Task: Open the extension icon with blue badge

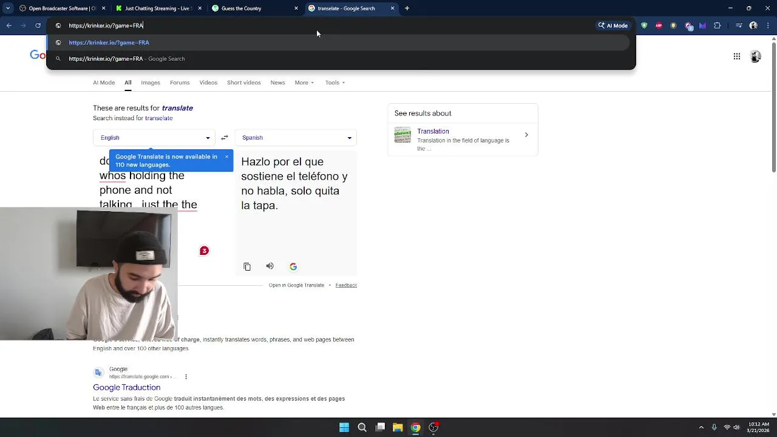Action: pyautogui.click(x=688, y=26)
